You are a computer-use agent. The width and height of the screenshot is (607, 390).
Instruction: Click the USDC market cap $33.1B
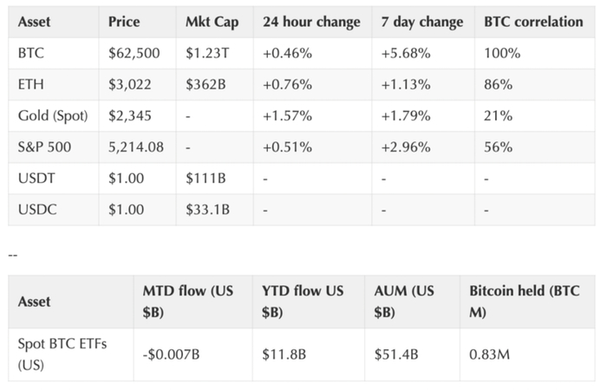tap(207, 209)
